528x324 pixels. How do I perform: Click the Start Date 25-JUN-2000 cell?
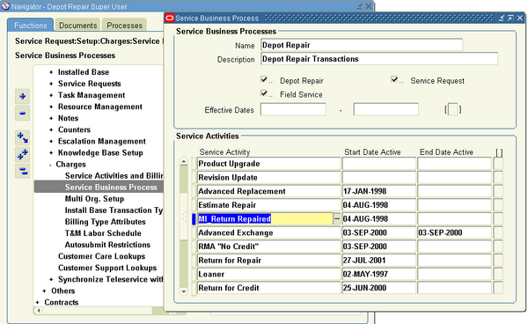click(378, 288)
